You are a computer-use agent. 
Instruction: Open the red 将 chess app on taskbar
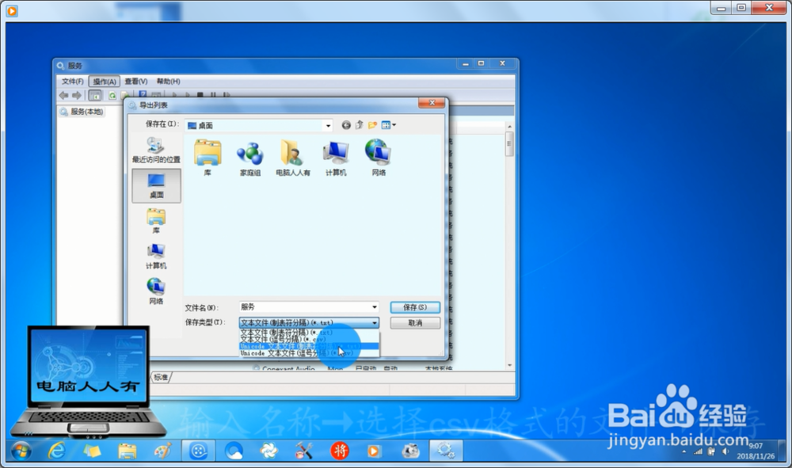340,451
